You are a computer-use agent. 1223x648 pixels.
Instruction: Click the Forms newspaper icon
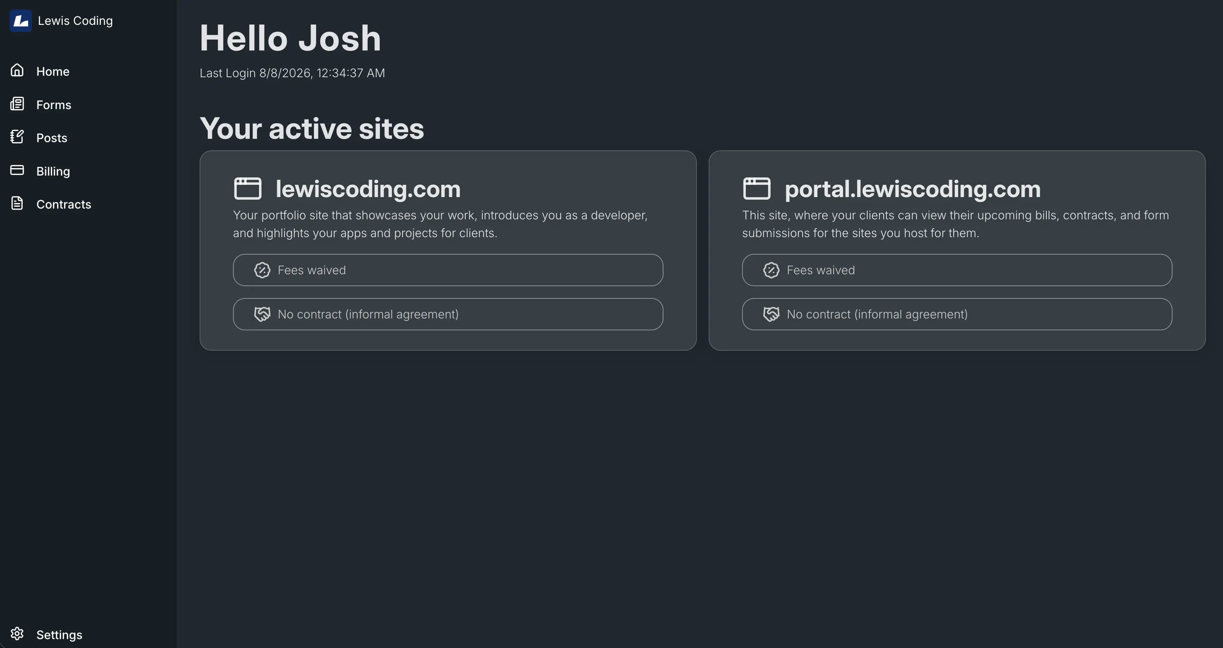pyautogui.click(x=17, y=104)
